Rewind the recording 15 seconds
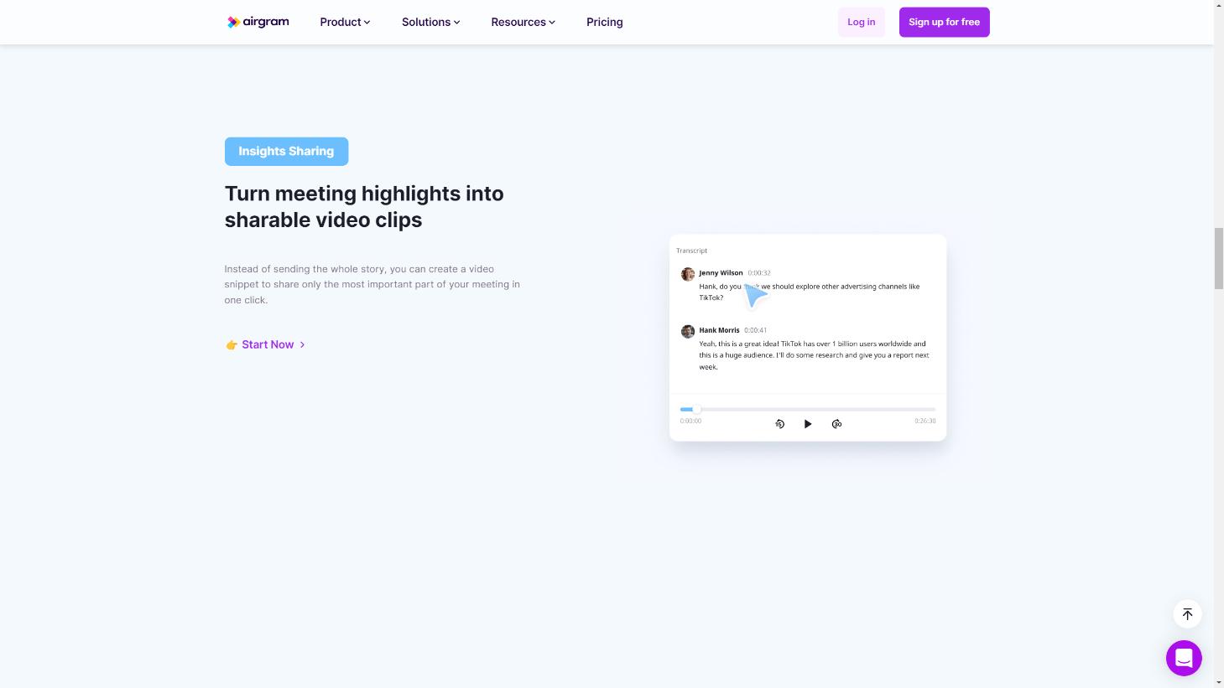Screen dimensions: 1224x688 tap(779, 424)
